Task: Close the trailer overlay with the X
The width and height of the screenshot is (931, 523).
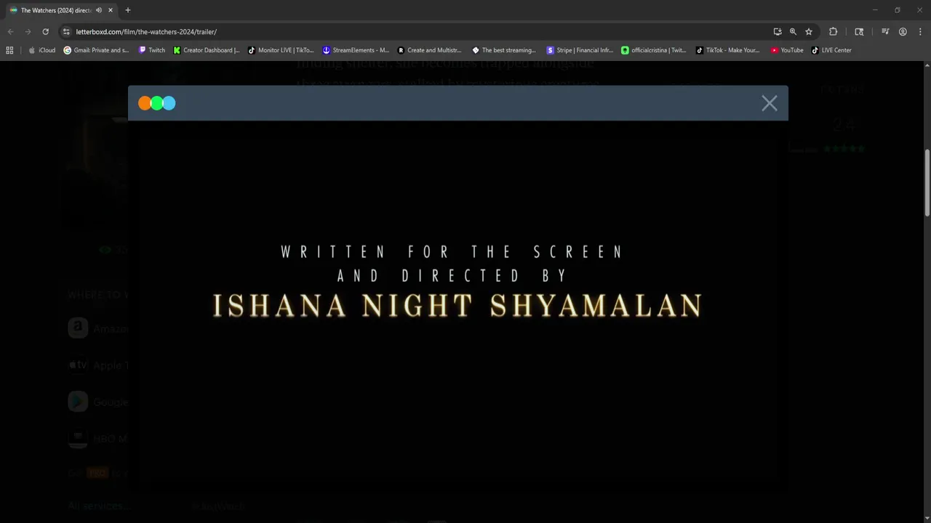Action: pyautogui.click(x=770, y=103)
